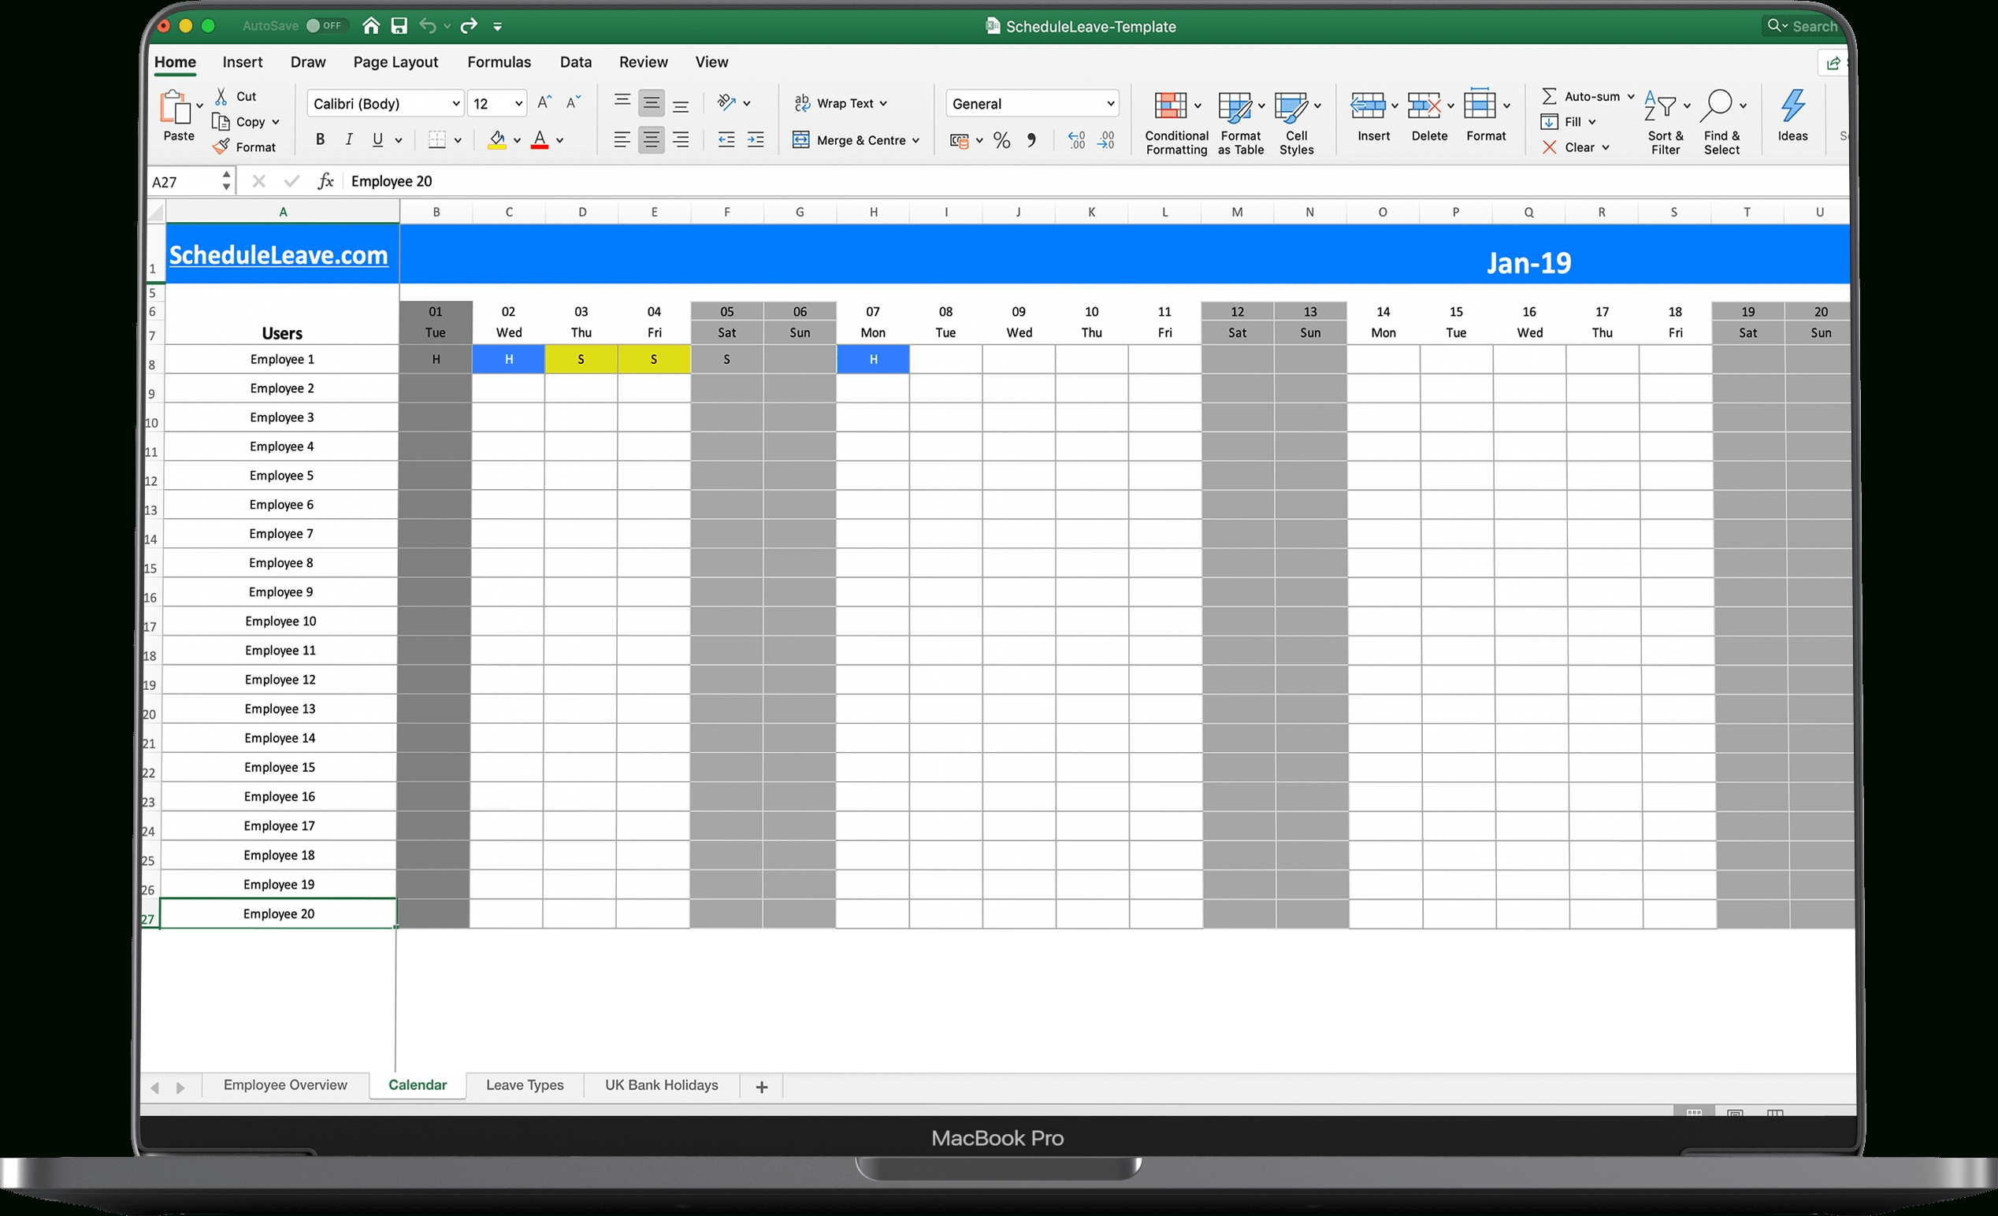
Task: Toggle Bold formatting on
Action: [321, 137]
